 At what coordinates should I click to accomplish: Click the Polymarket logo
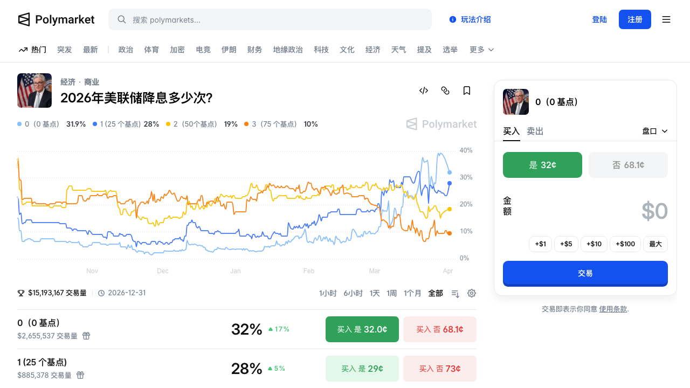56,19
